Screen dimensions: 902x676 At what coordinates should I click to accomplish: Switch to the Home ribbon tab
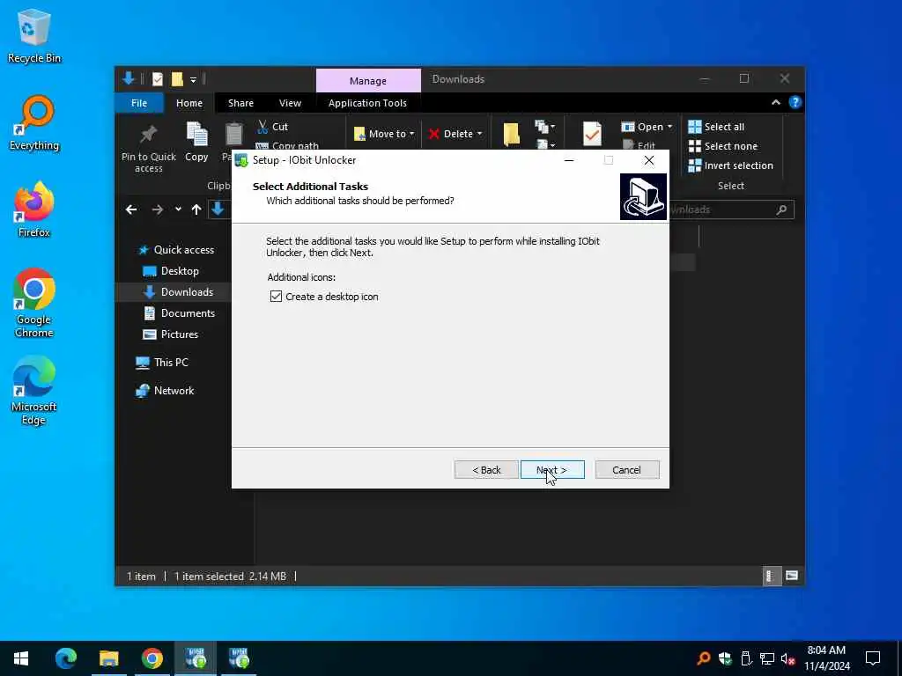pos(189,103)
